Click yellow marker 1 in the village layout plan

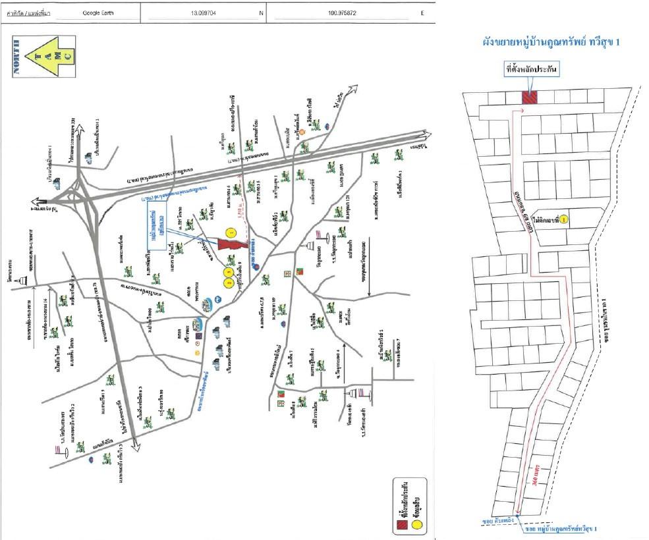(x=564, y=219)
